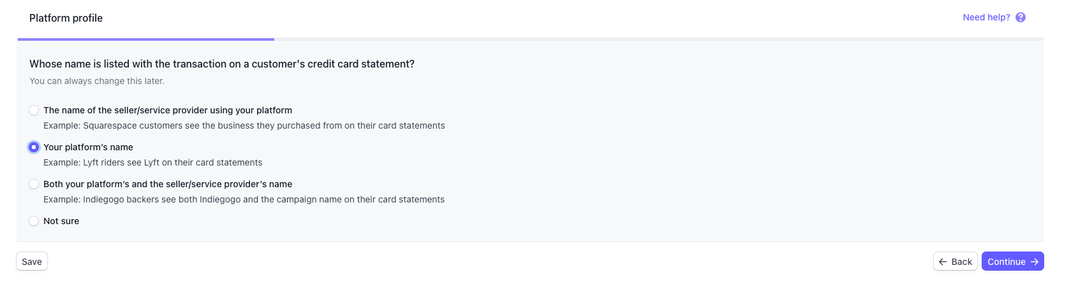
Task: Click the question mark help icon
Action: [x=1021, y=17]
